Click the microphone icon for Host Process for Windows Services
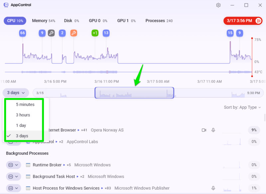This screenshot has height=194, width=266. click(x=213, y=188)
